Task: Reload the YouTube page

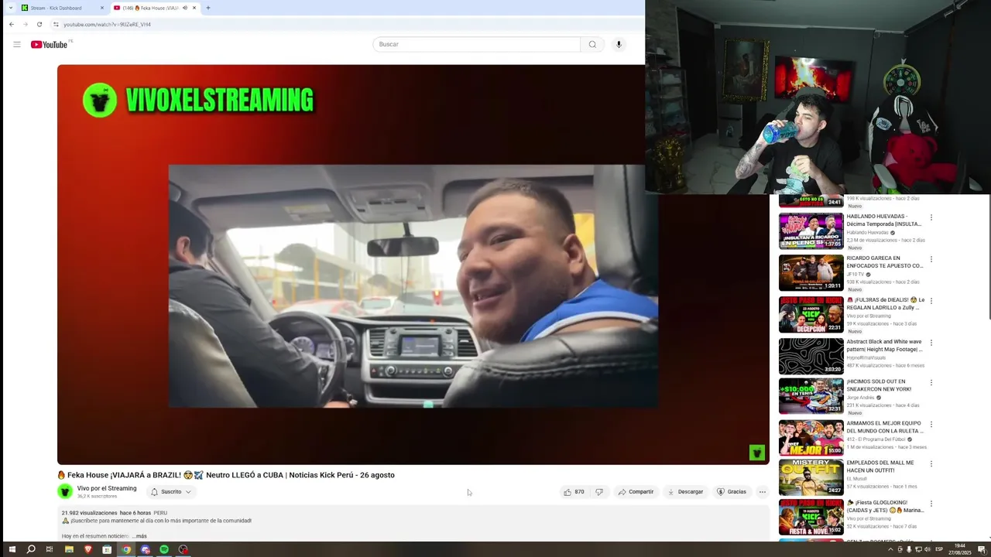Action: coord(39,24)
